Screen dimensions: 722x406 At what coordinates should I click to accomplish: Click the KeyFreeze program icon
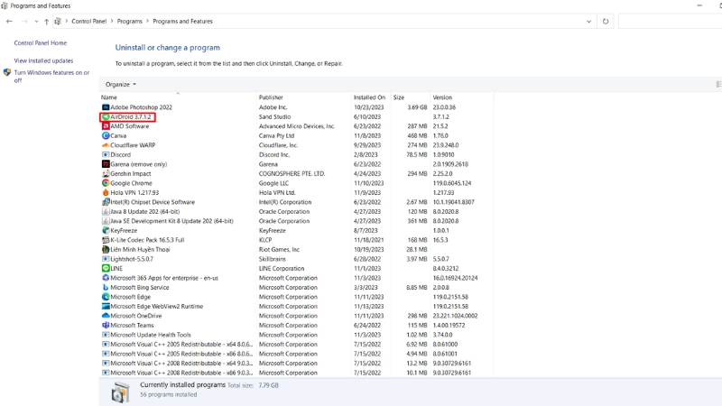[106, 231]
